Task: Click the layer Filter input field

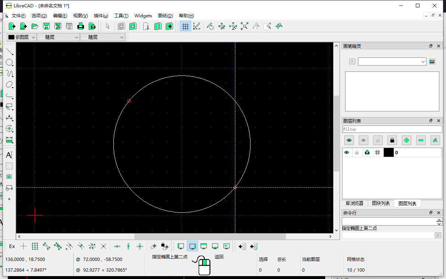Action: coord(392,129)
